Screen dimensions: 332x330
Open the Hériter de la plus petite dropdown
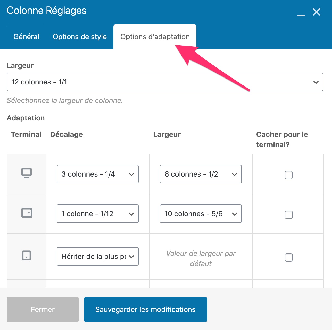(x=98, y=256)
